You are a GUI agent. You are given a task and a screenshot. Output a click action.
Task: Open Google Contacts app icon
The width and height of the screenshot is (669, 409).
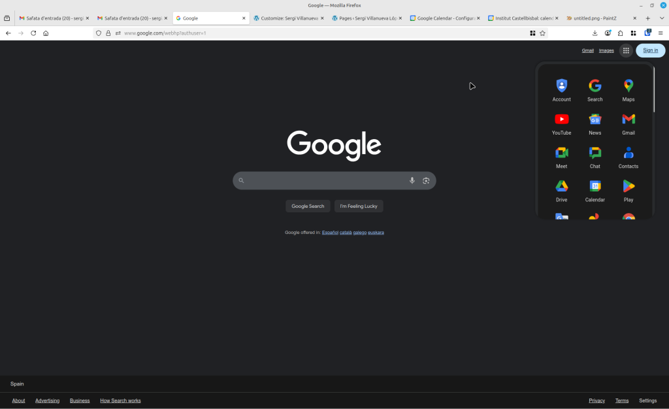(628, 157)
